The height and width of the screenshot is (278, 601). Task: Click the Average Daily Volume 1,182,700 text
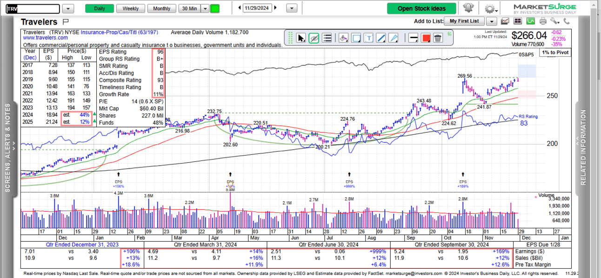click(x=209, y=33)
